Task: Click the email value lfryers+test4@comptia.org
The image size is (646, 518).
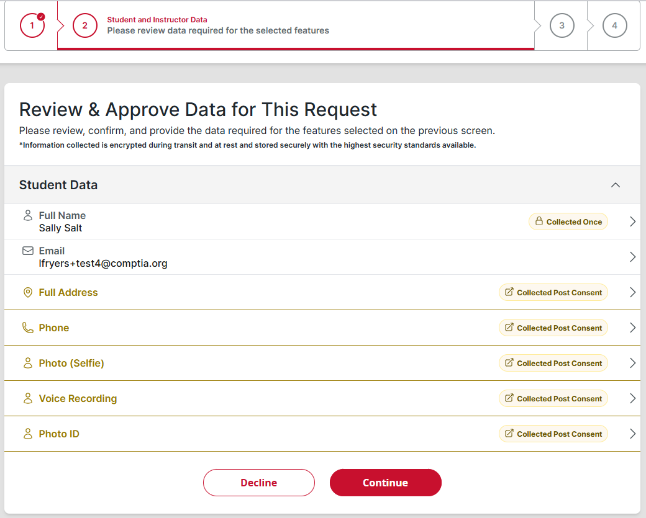Action: click(103, 263)
